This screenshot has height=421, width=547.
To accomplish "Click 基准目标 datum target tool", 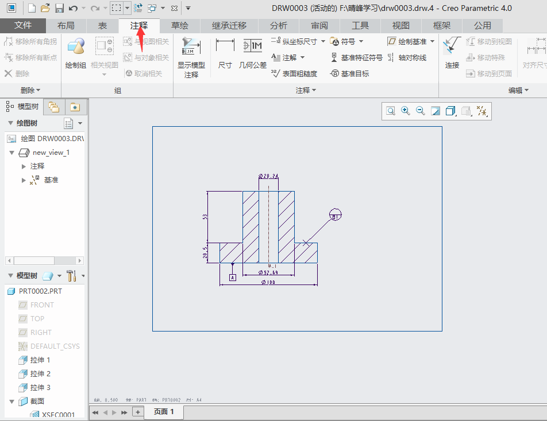I will pyautogui.click(x=349, y=73).
